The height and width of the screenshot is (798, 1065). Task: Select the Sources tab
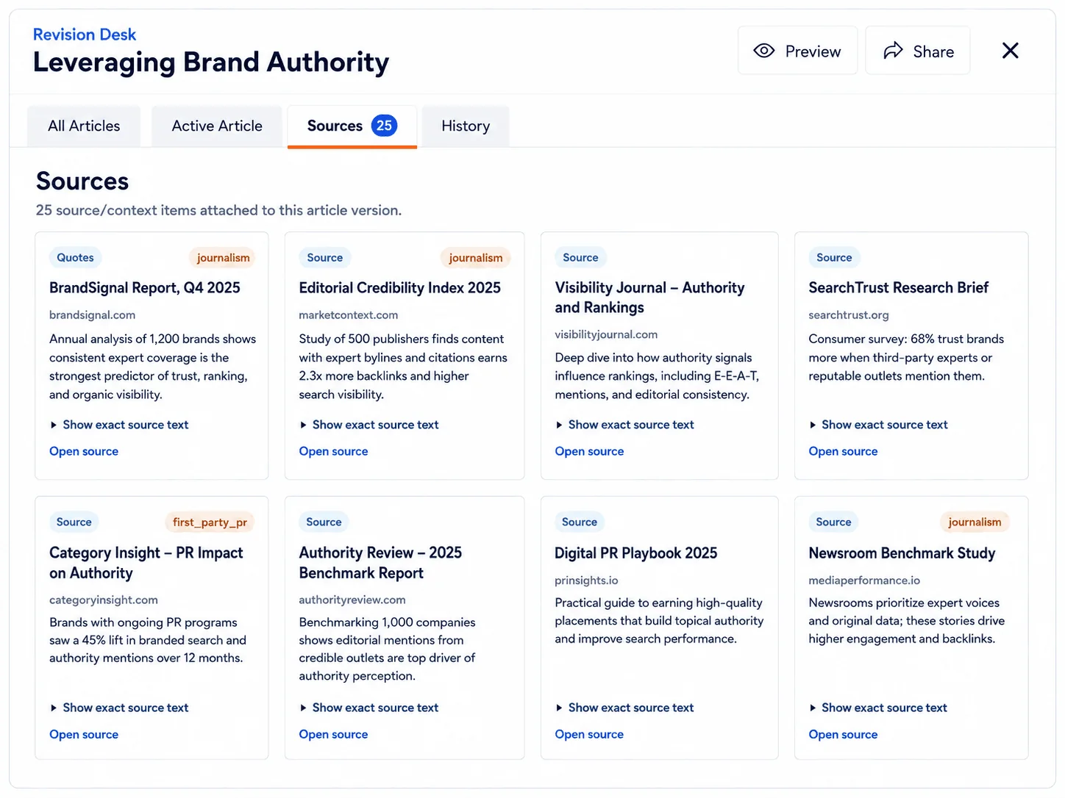tap(352, 126)
